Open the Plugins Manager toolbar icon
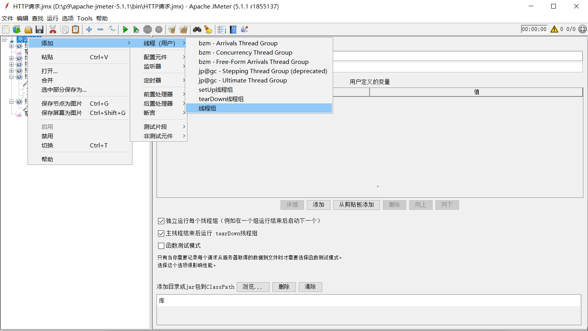 coord(244,29)
